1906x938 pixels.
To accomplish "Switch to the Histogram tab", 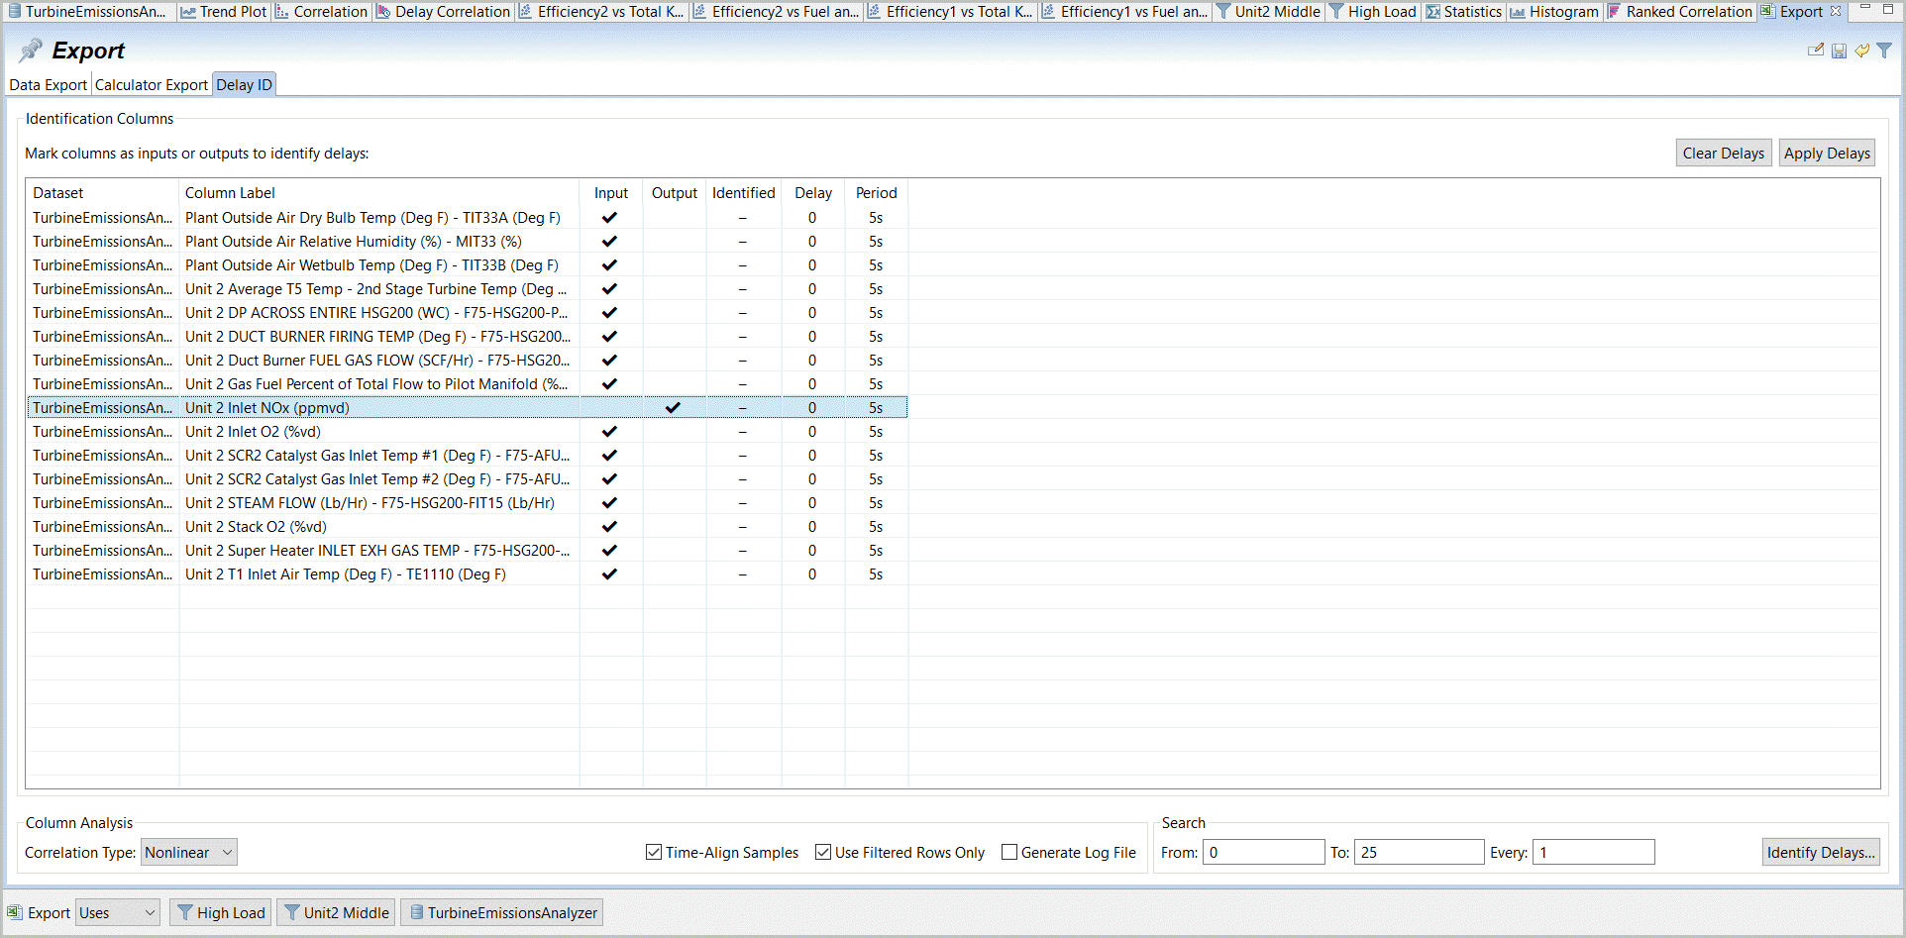I will pos(1554,12).
